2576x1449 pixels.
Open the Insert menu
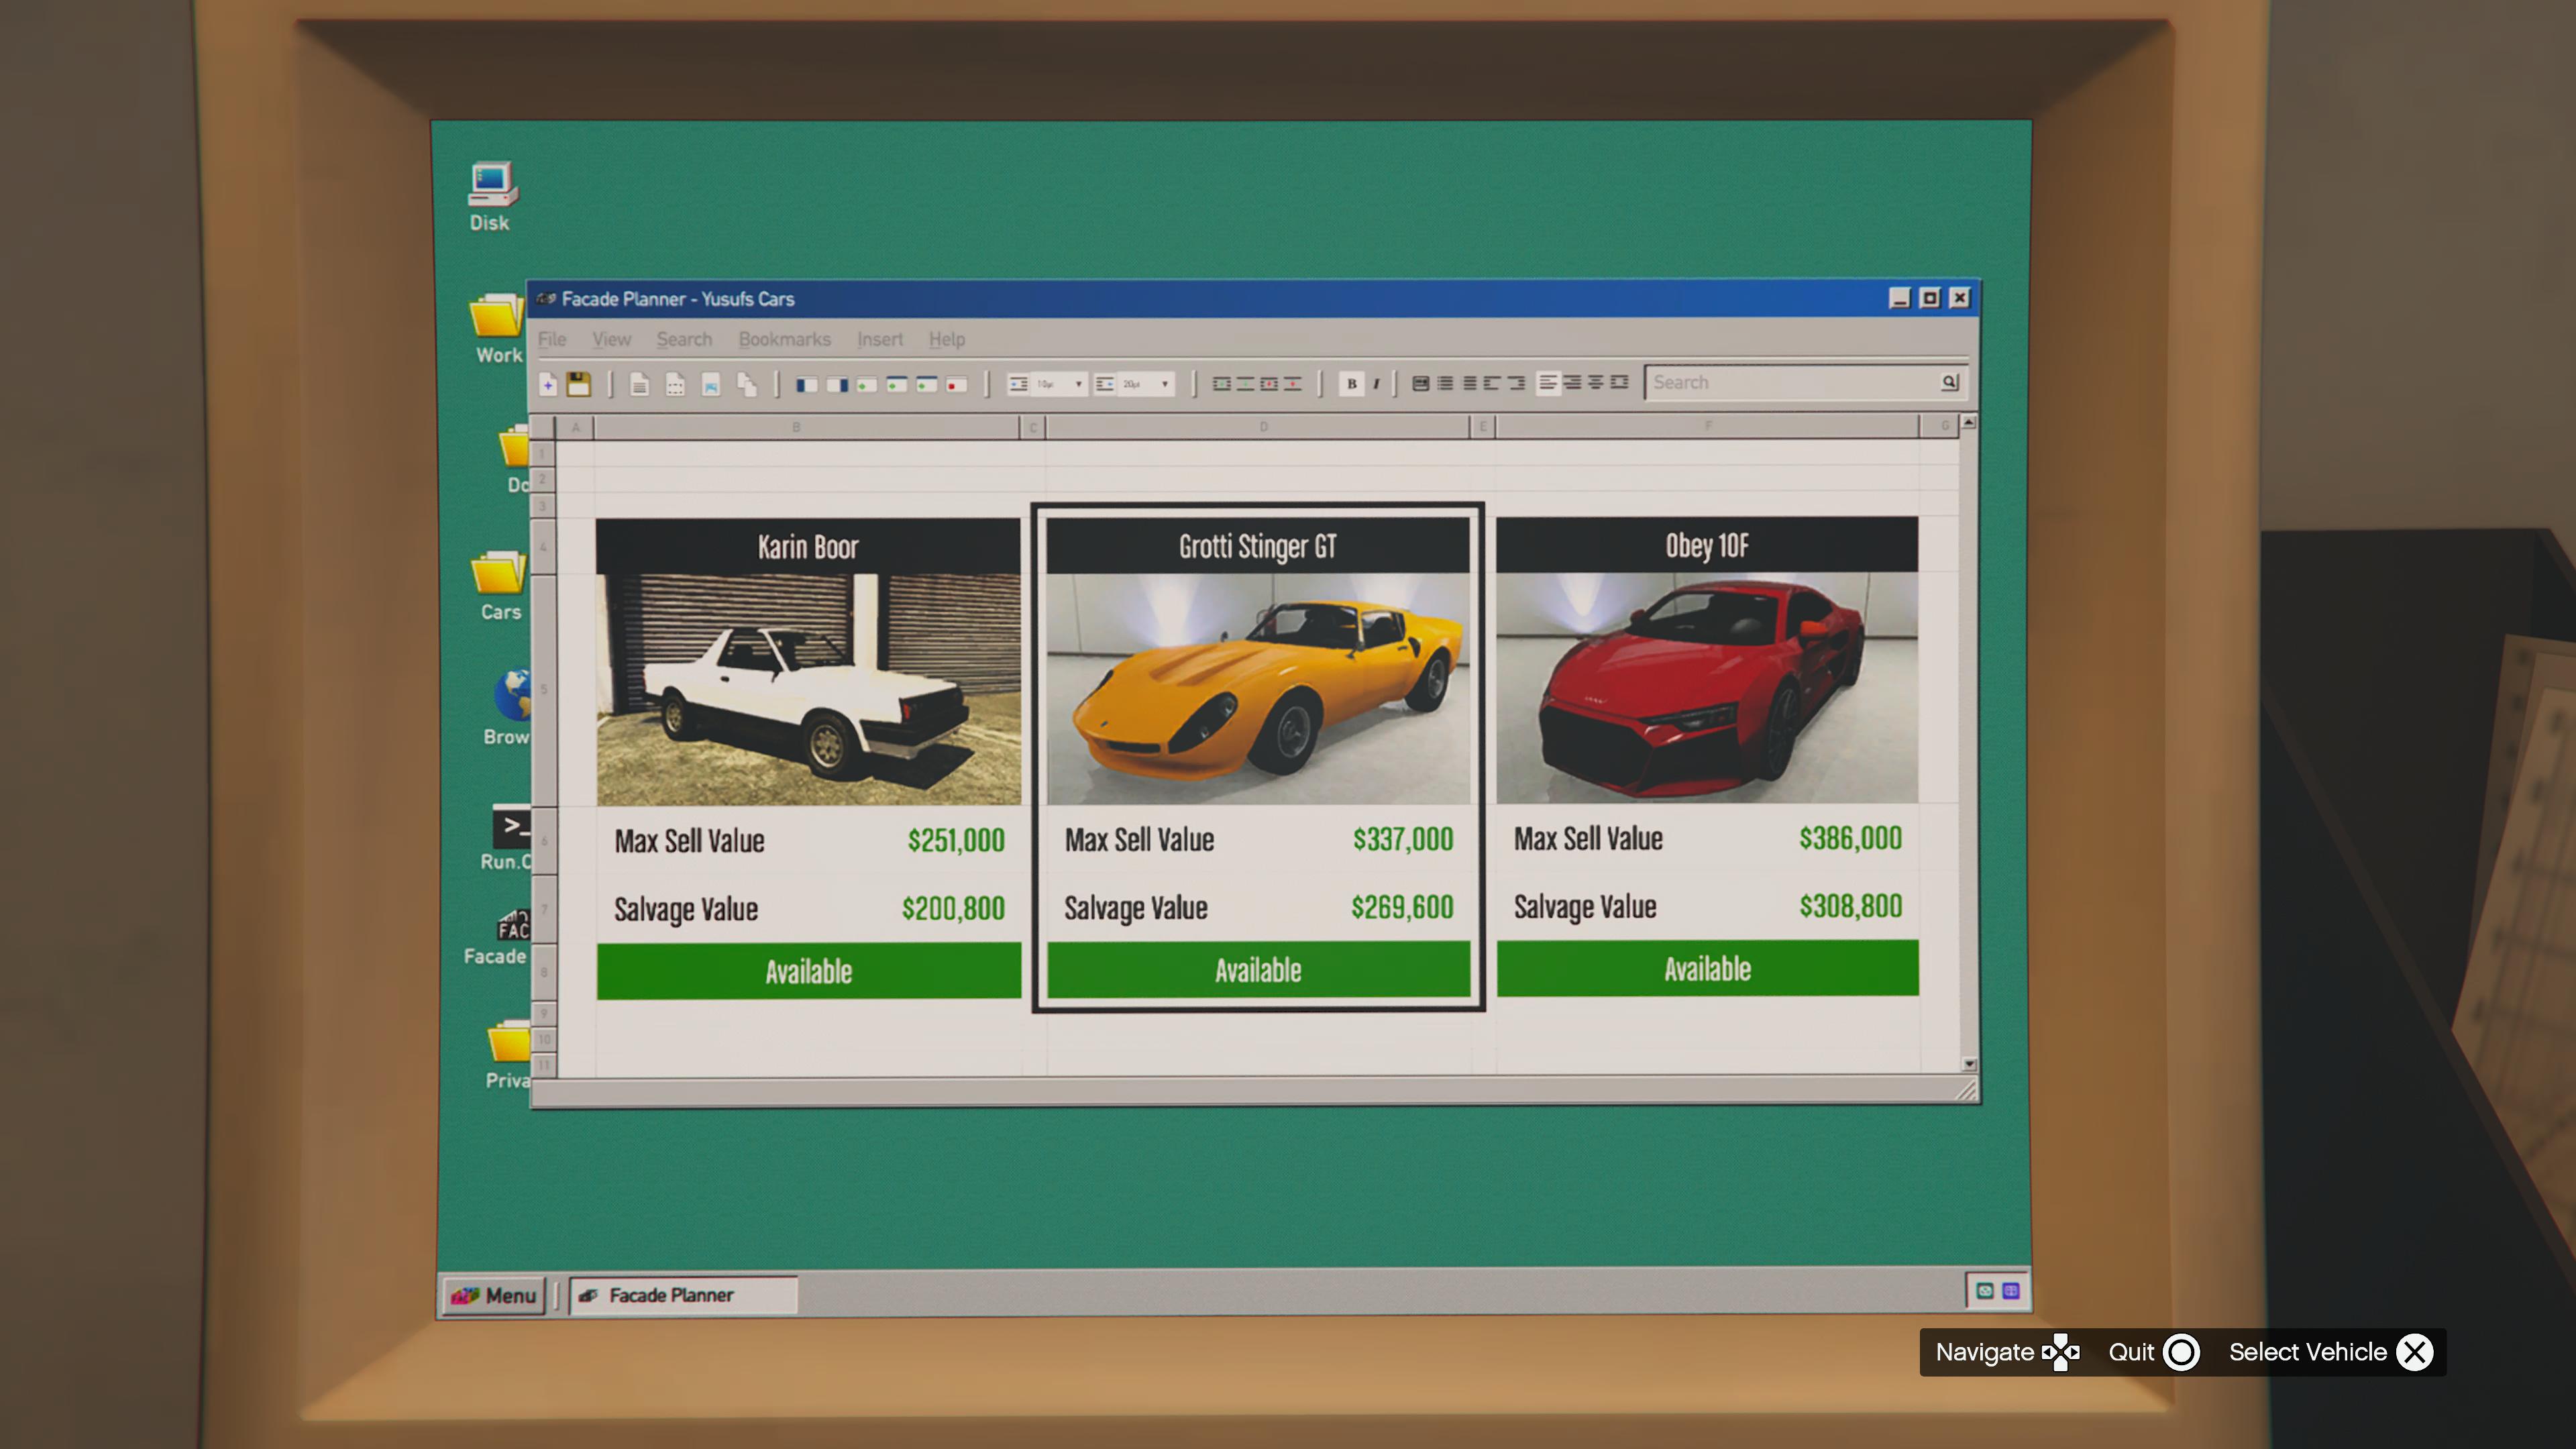tap(879, 339)
